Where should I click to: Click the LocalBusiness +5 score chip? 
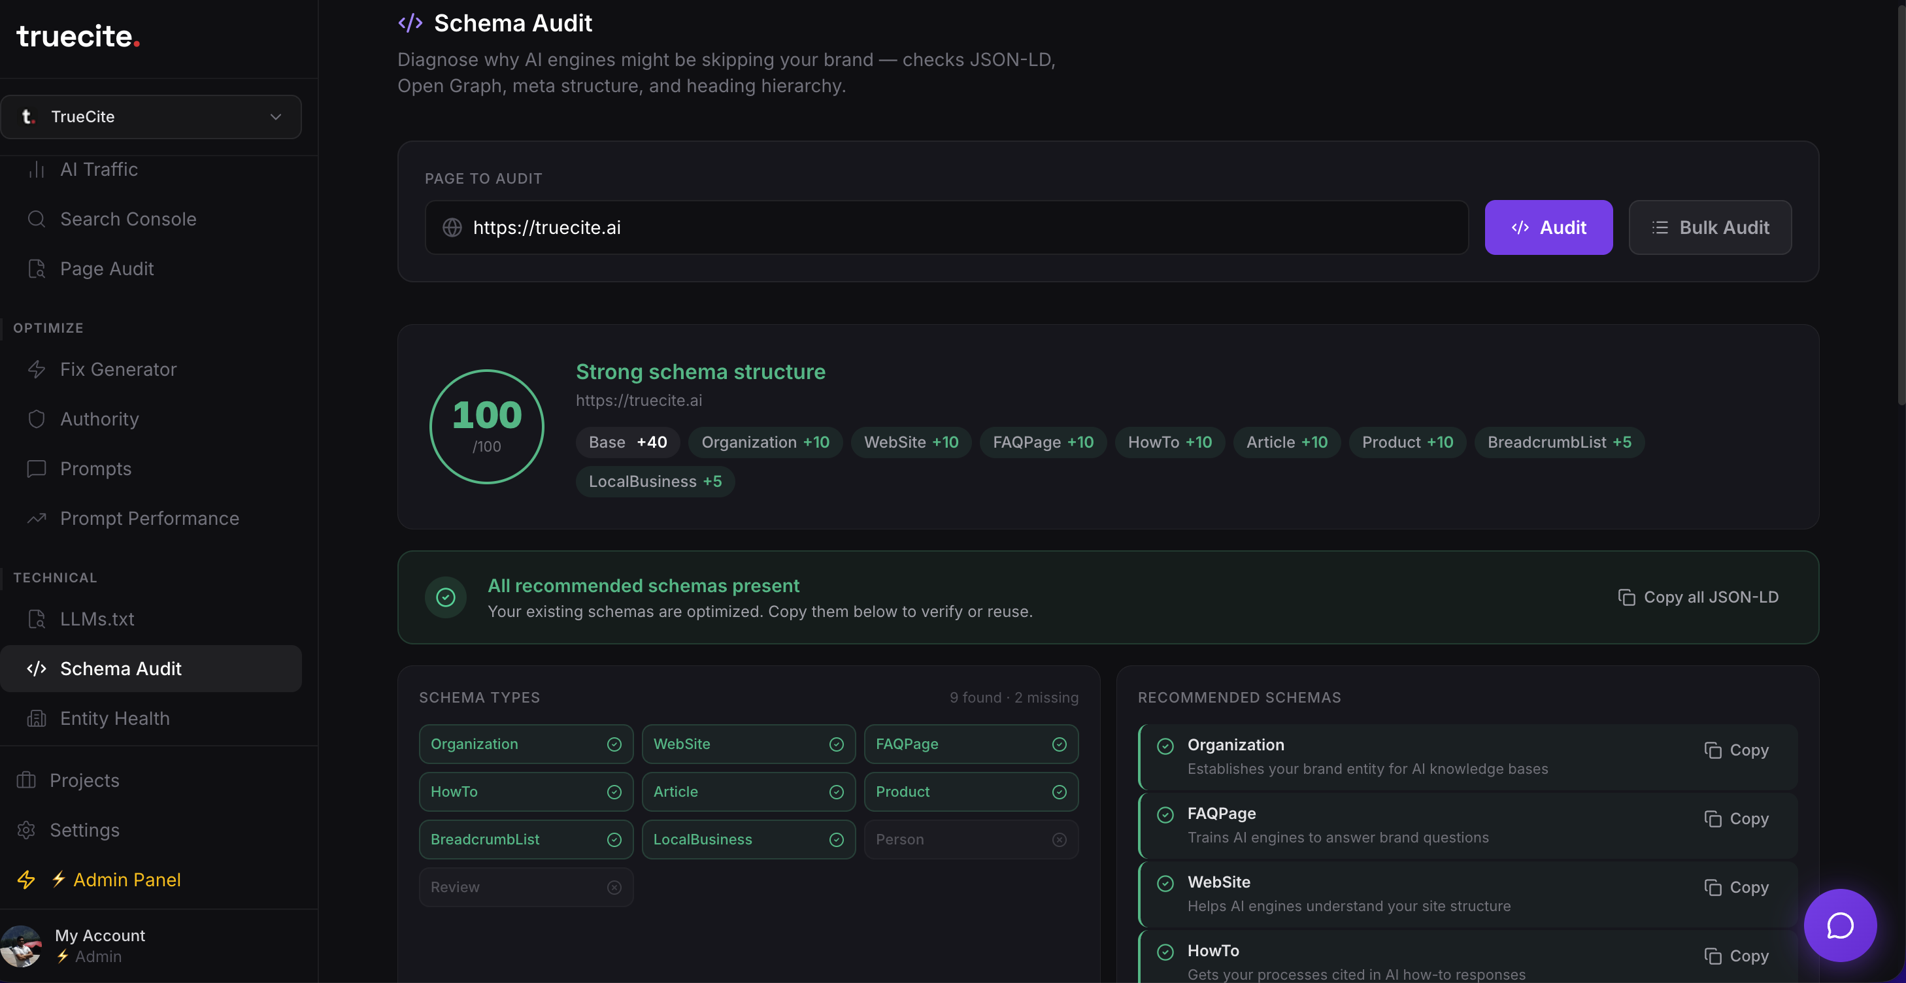[x=655, y=482]
